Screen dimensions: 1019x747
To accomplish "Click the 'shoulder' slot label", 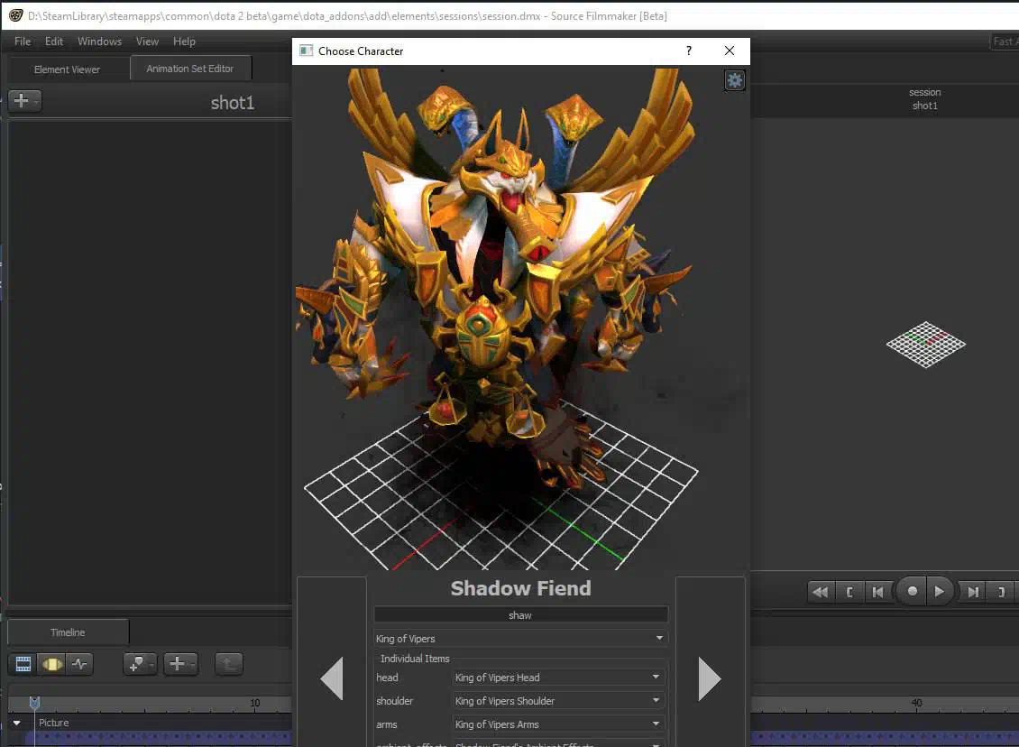I will pos(394,701).
